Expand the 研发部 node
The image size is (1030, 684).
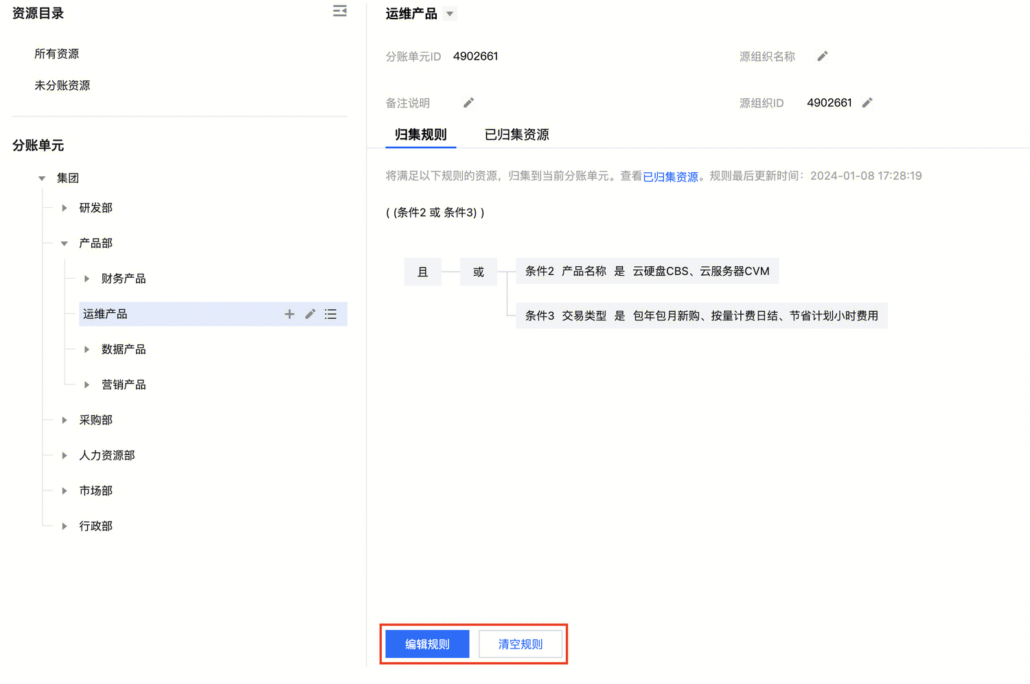point(65,208)
